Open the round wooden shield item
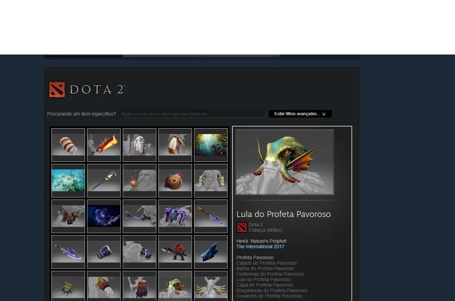 pyautogui.click(x=175, y=181)
